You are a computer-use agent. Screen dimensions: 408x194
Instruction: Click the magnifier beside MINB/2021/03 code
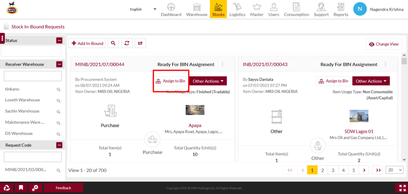pyautogui.click(x=59, y=171)
